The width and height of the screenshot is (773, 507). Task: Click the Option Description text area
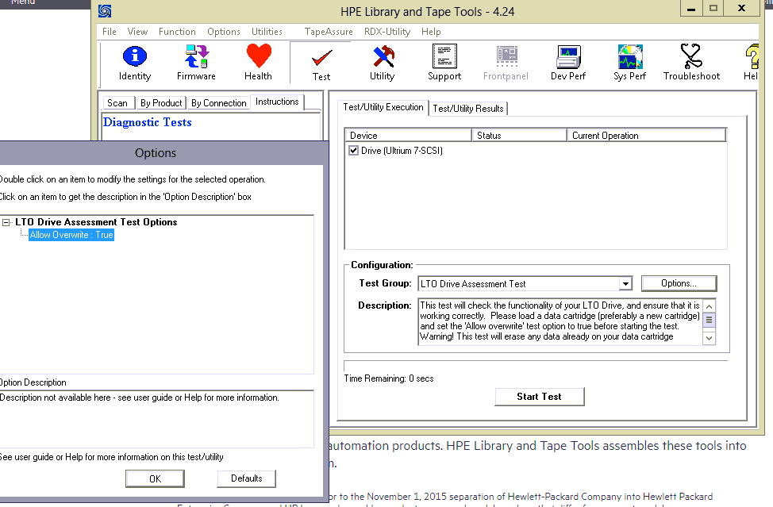coord(156,419)
